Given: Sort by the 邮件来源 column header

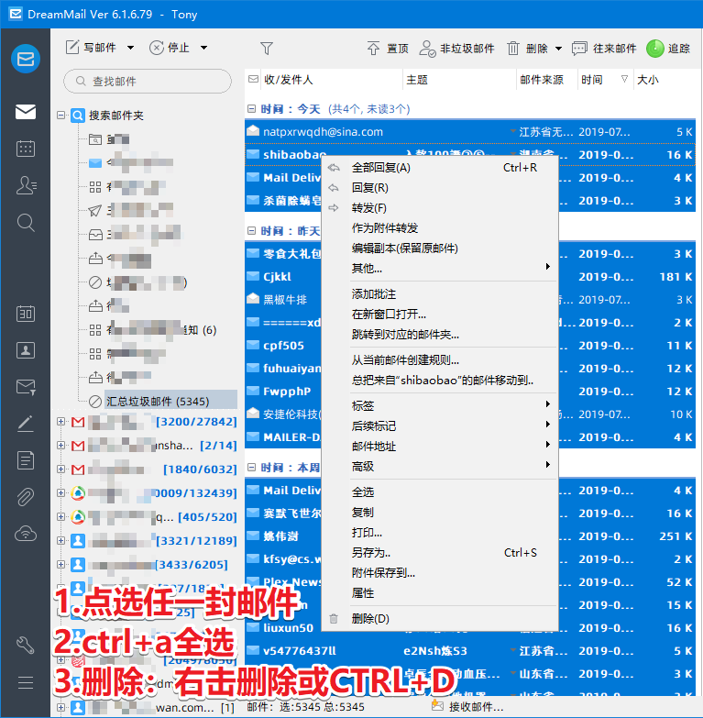Looking at the screenshot, I should (x=547, y=80).
